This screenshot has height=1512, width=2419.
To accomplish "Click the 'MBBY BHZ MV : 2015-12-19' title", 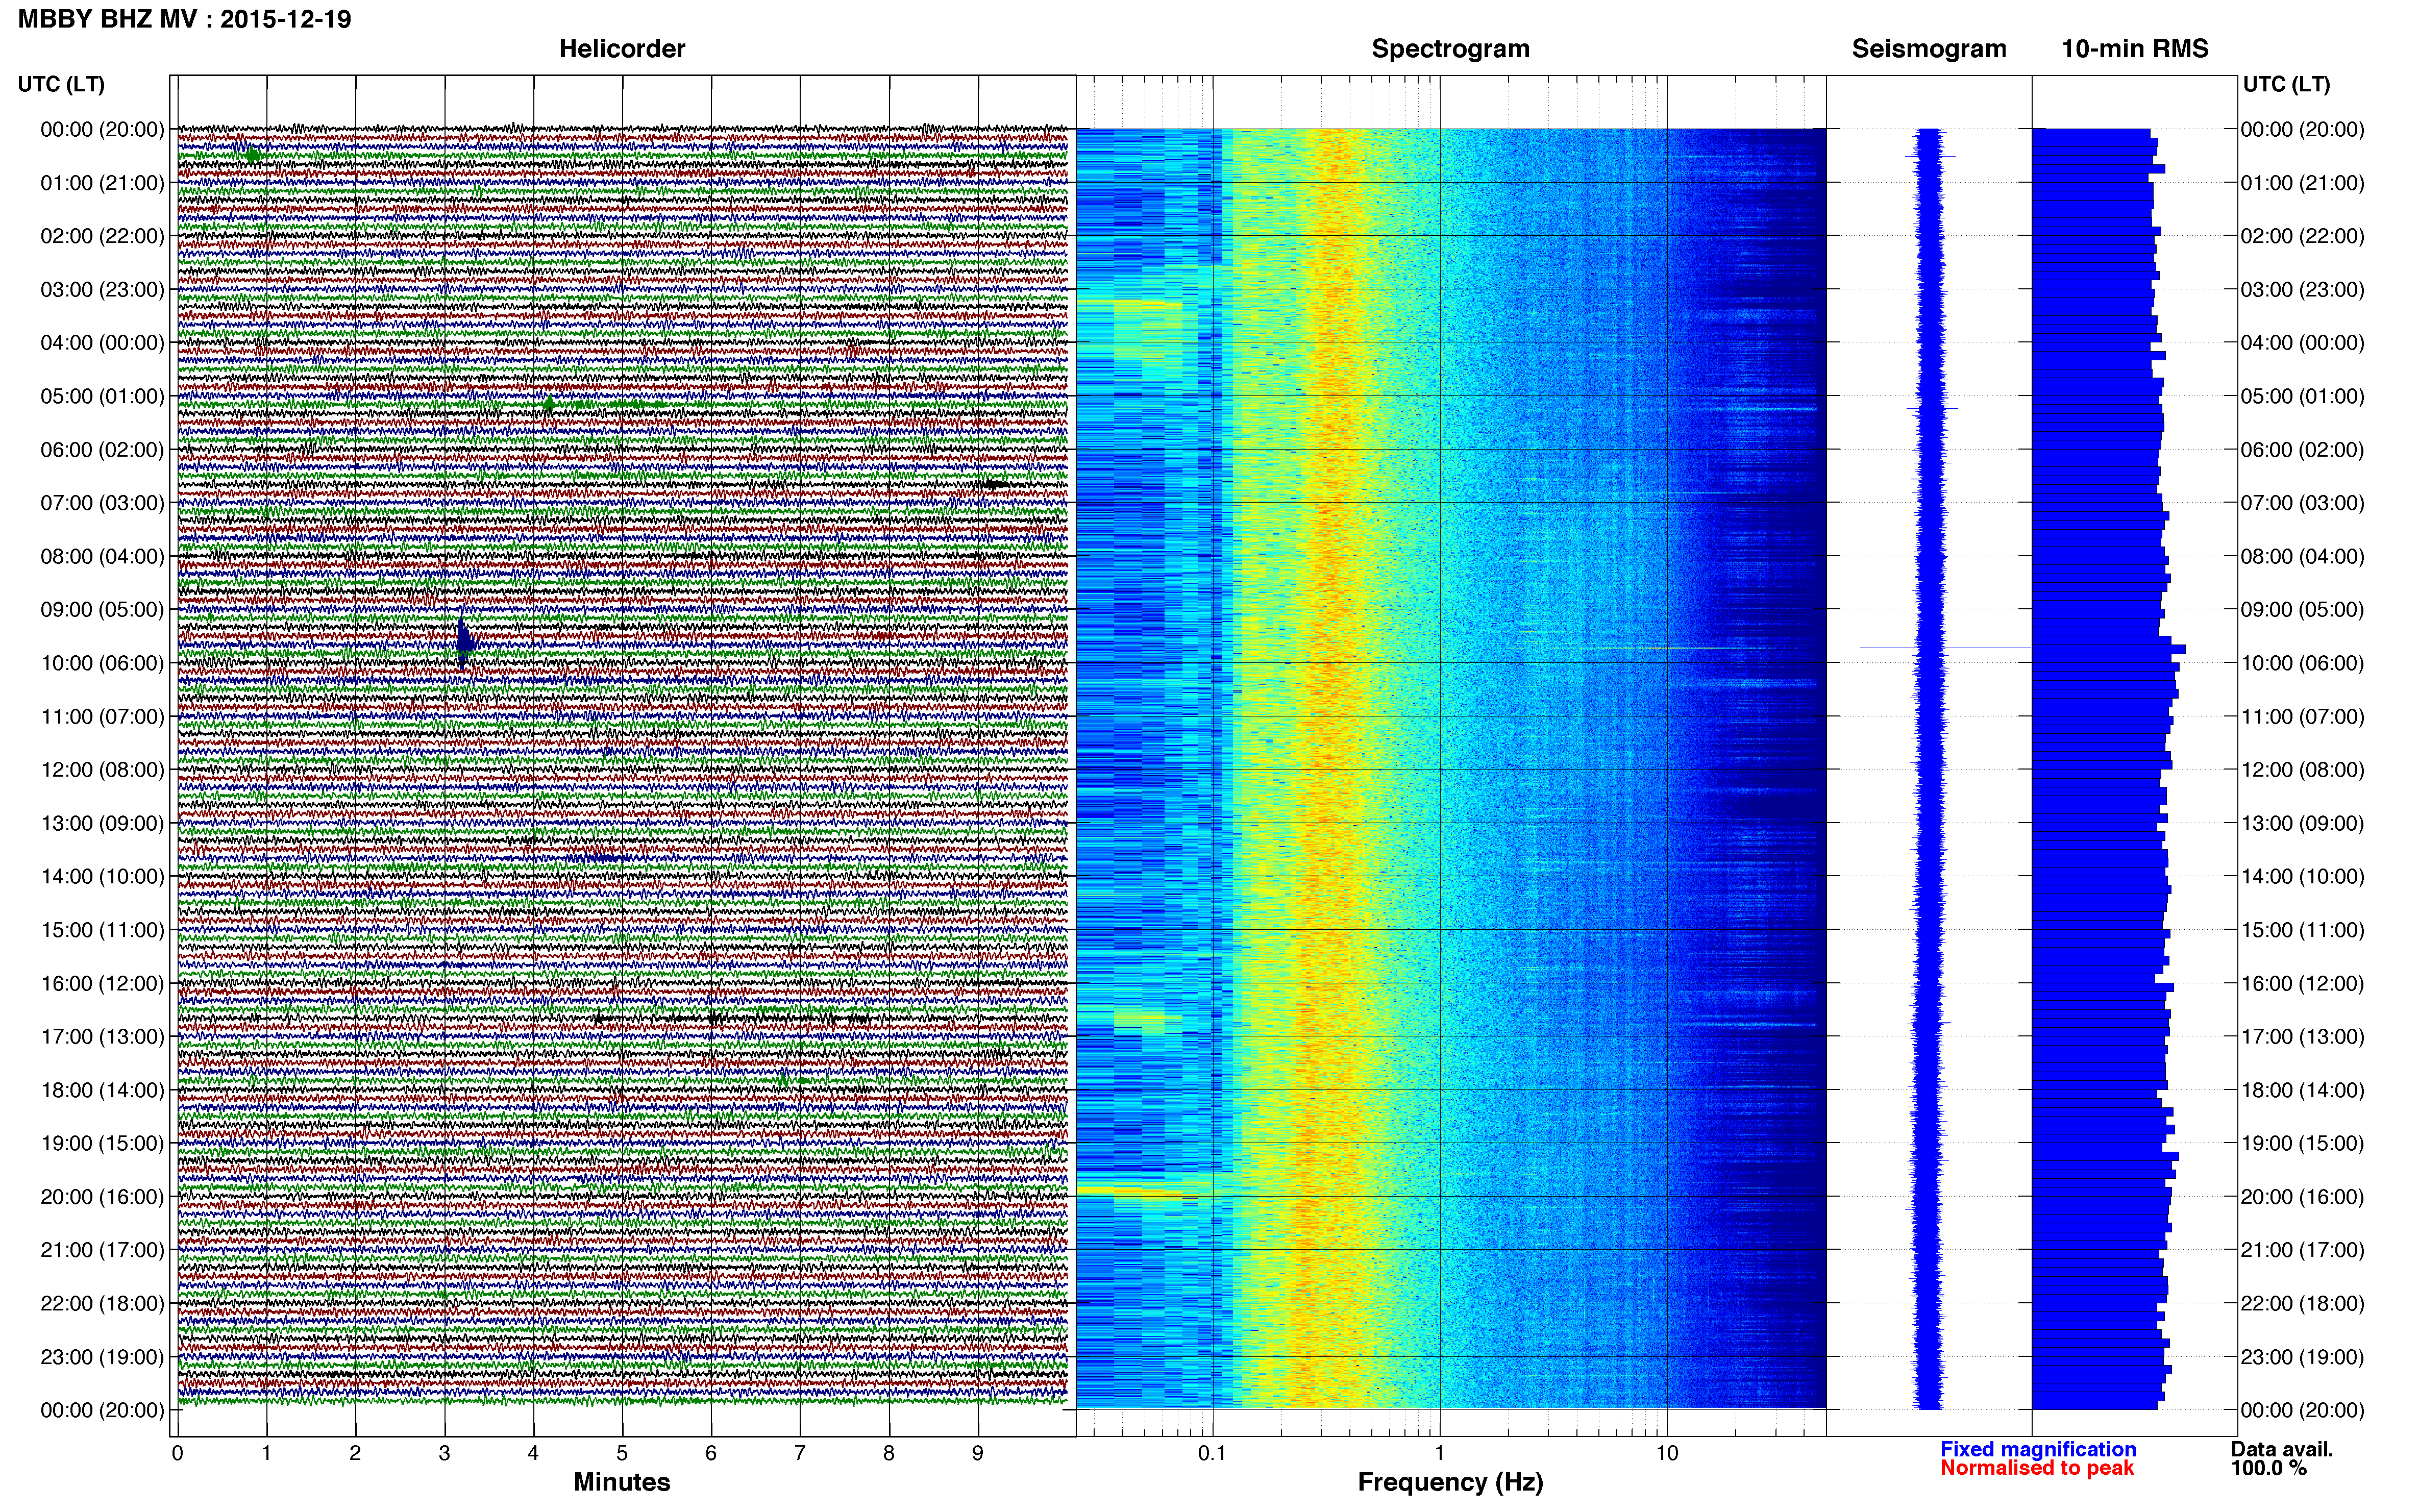I will [x=185, y=19].
